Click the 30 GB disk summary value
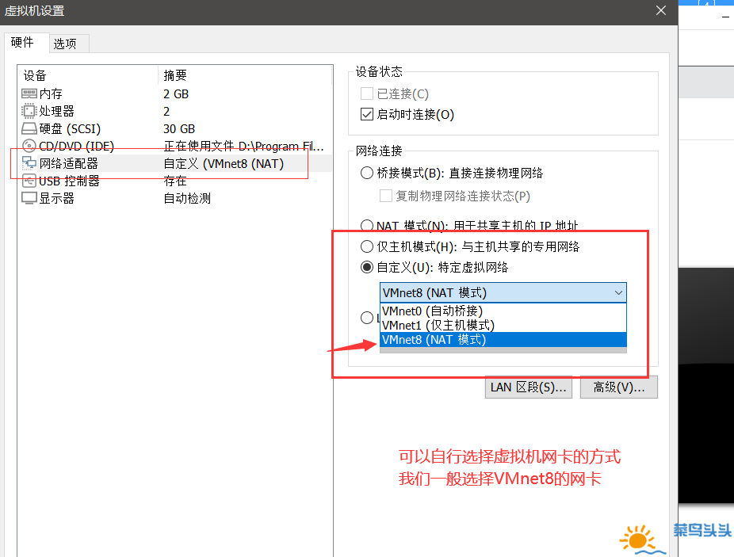The image size is (734, 557). tap(179, 128)
